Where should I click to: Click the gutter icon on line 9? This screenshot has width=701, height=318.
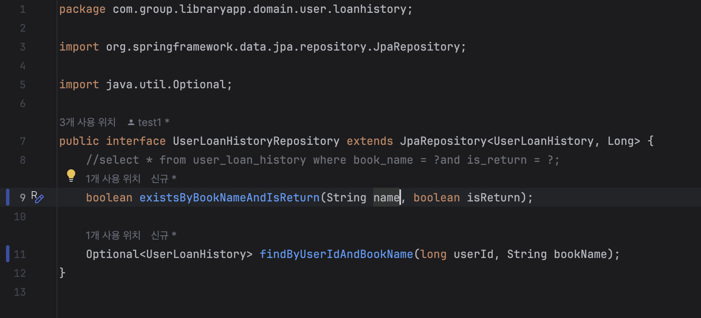[37, 197]
